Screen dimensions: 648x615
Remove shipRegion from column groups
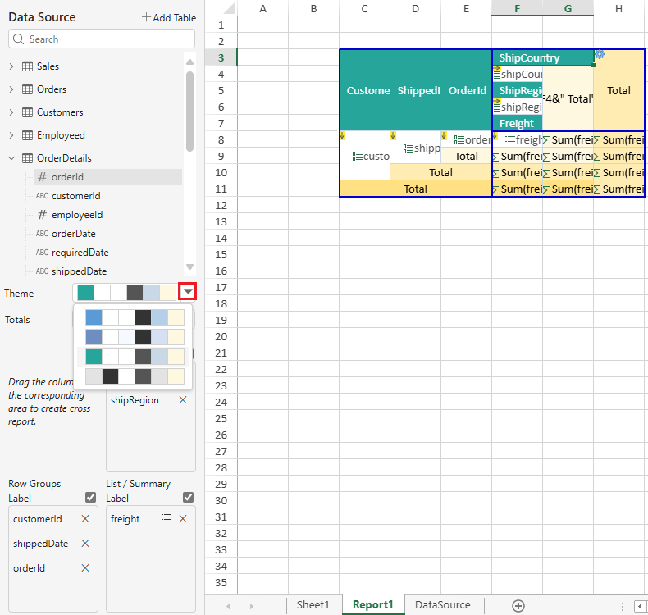pyautogui.click(x=183, y=400)
